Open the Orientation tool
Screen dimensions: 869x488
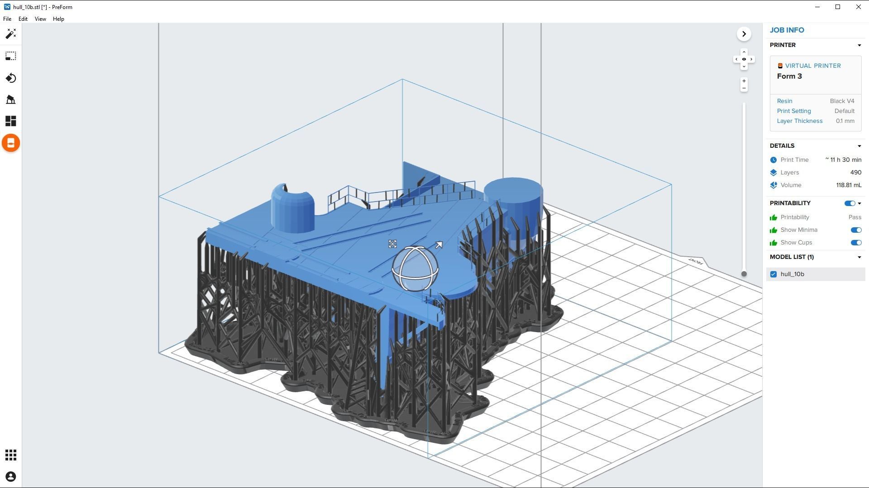pyautogui.click(x=11, y=78)
